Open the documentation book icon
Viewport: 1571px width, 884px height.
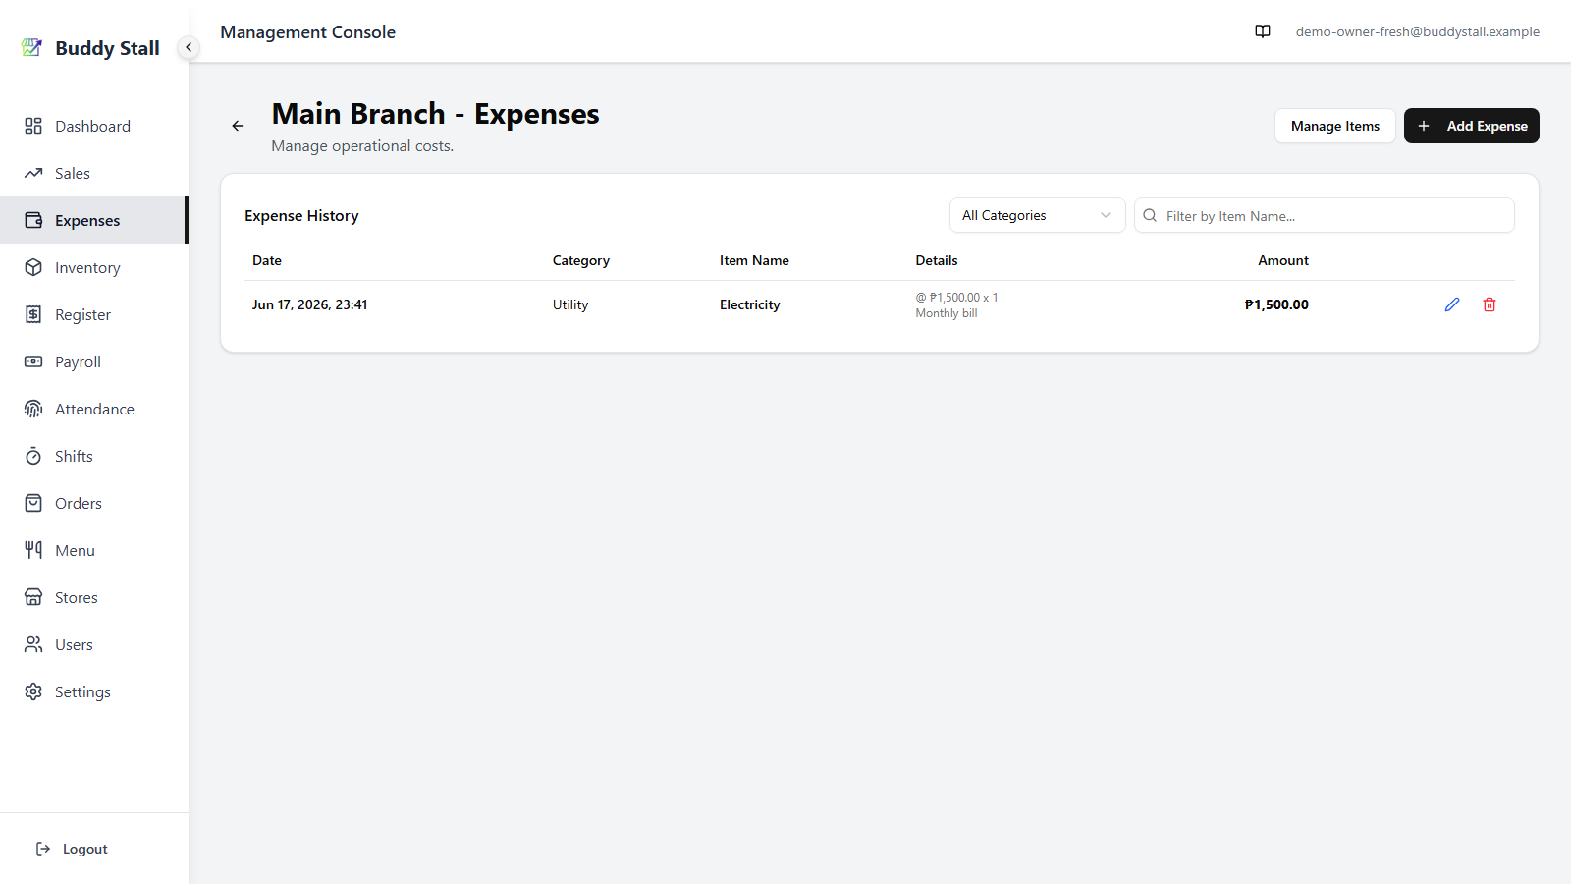pos(1263,31)
